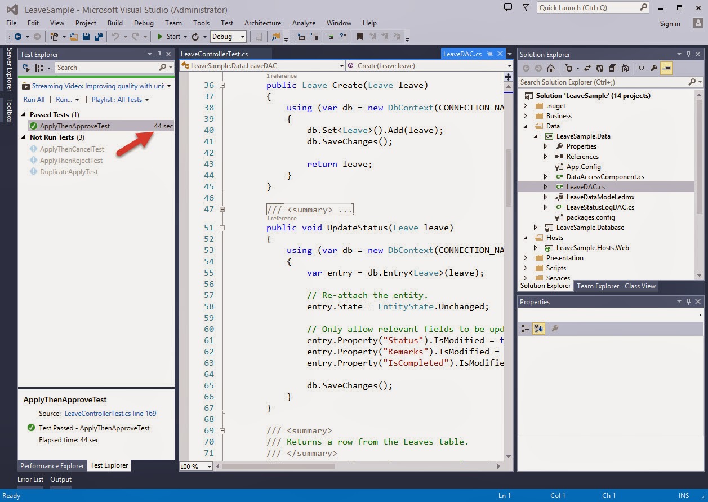Click Pending Changes Filter clock icon
The image size is (708, 502).
coord(569,68)
